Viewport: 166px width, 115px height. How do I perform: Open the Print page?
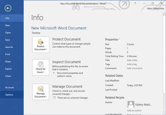12,54
